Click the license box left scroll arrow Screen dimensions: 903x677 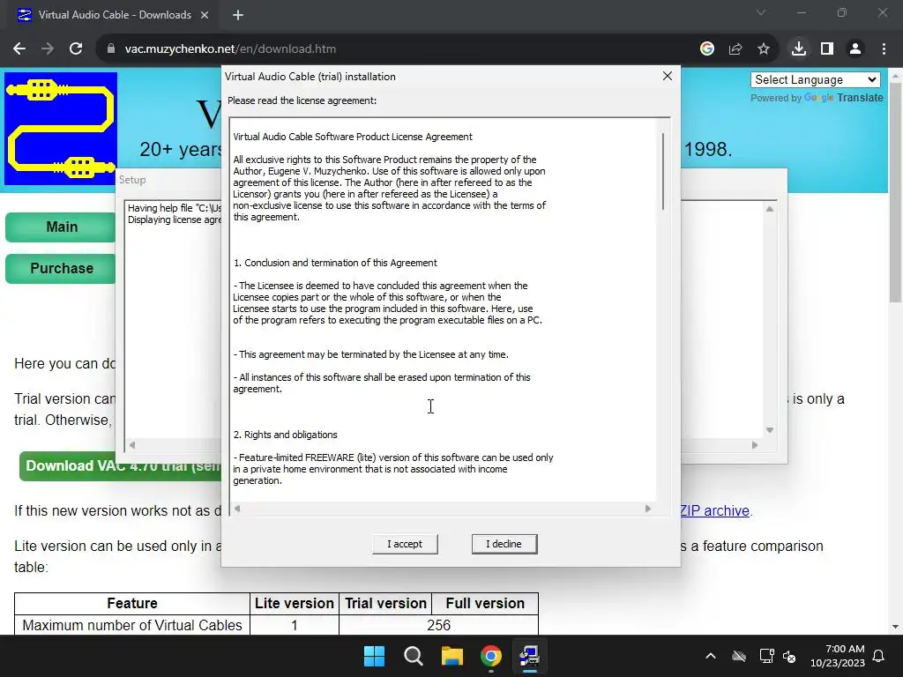pos(236,509)
